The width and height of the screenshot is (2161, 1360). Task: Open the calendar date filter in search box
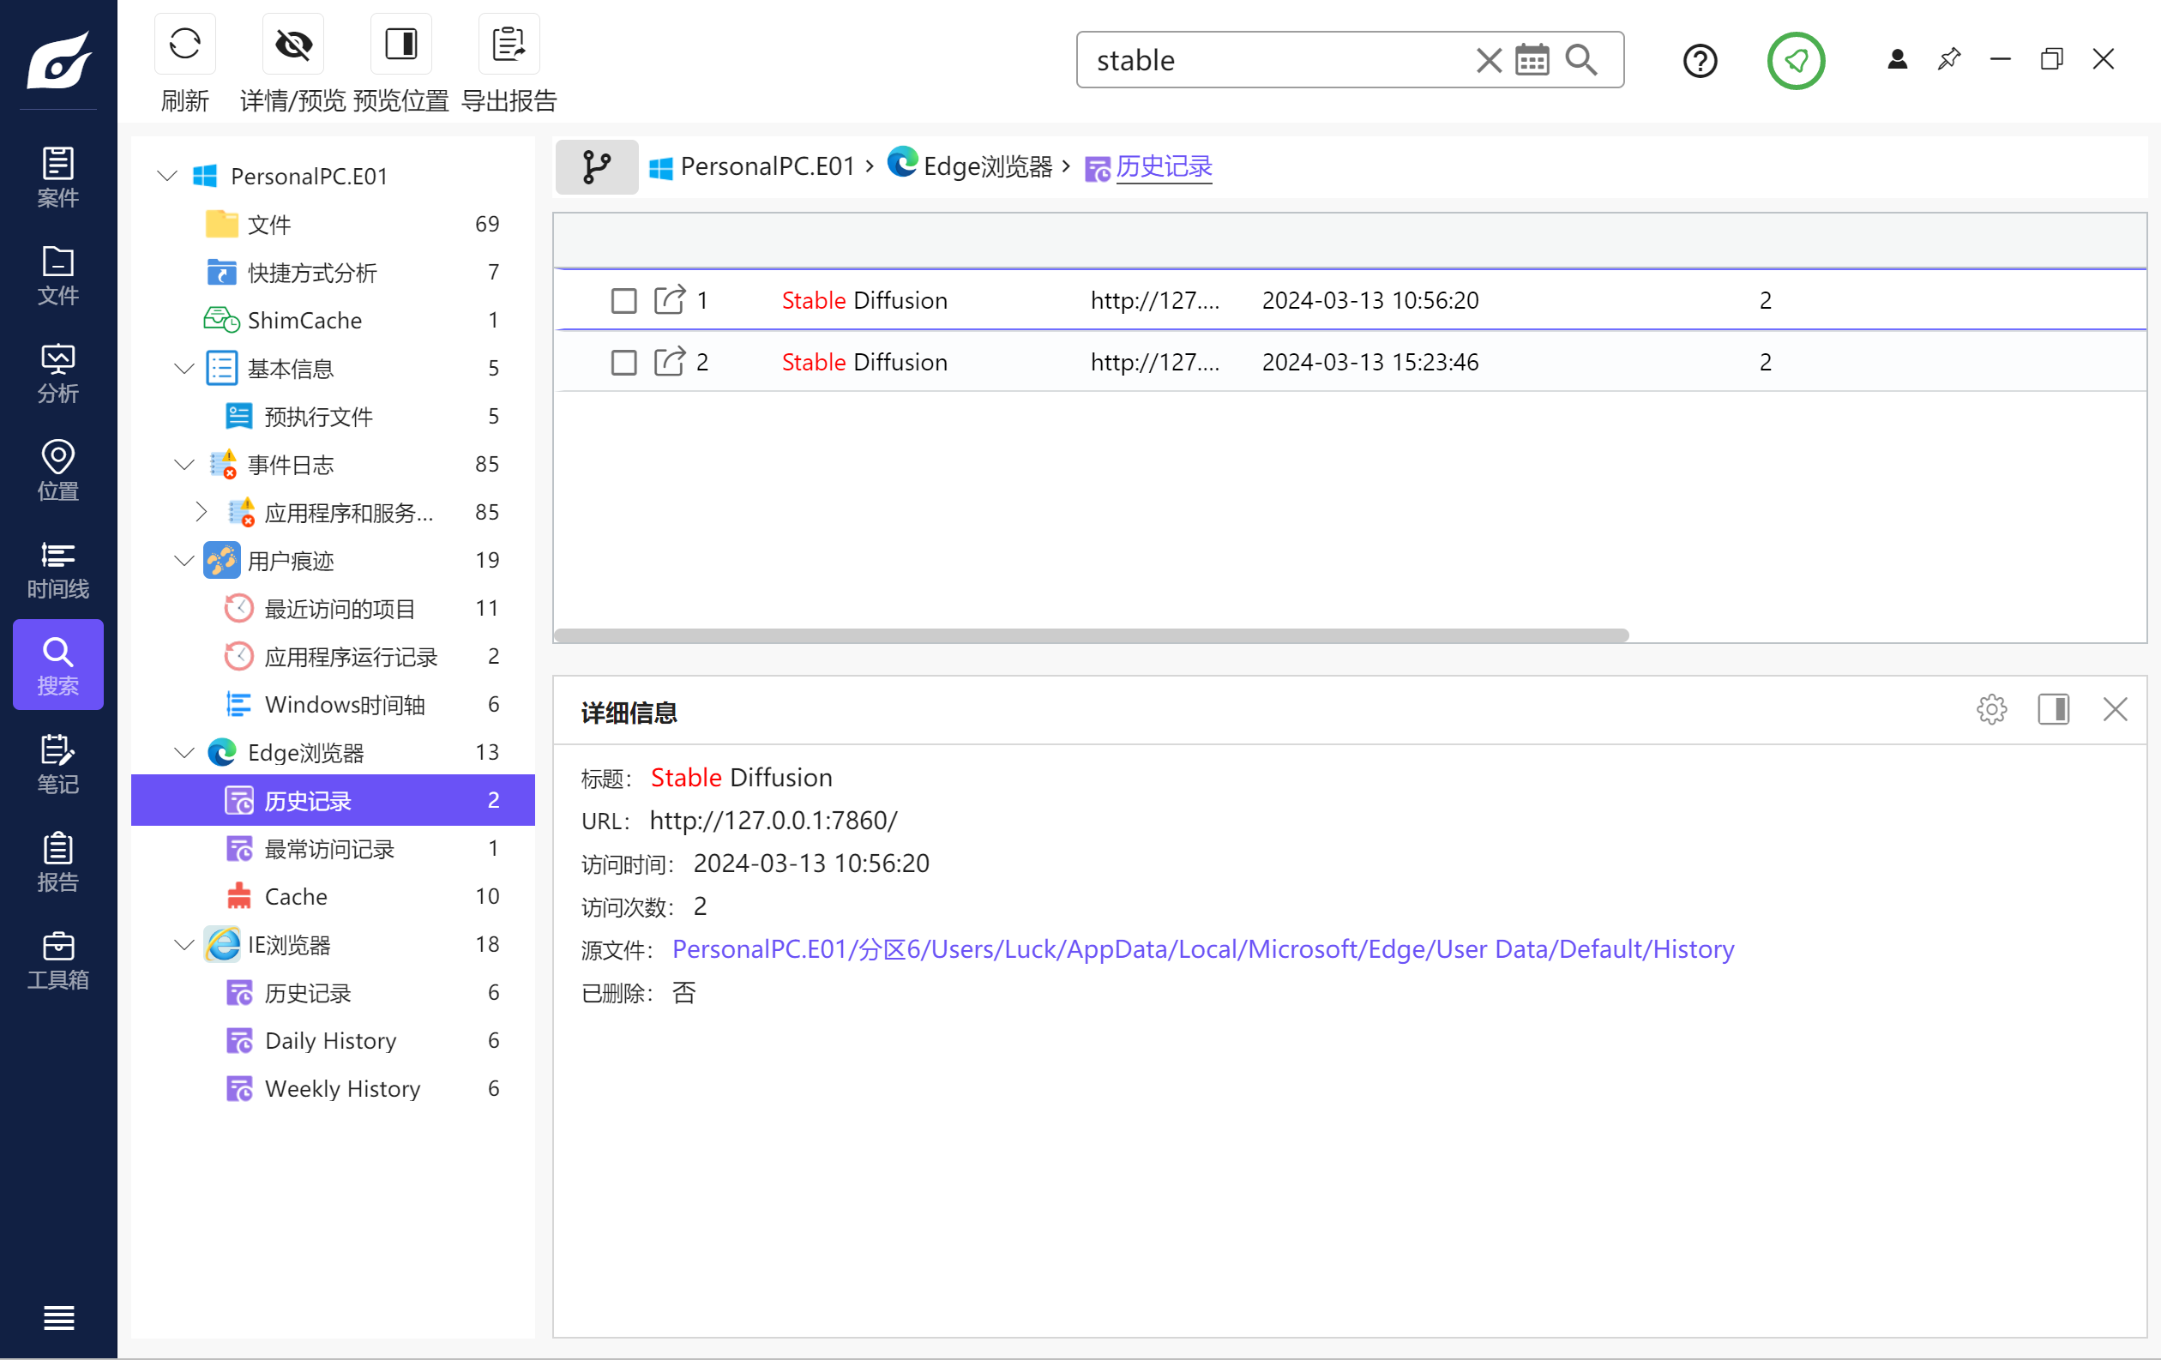(1532, 60)
